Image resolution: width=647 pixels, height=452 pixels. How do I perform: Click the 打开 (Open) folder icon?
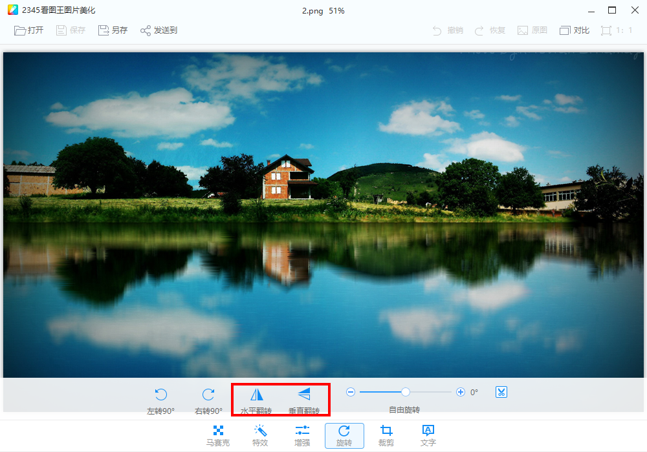(20, 30)
